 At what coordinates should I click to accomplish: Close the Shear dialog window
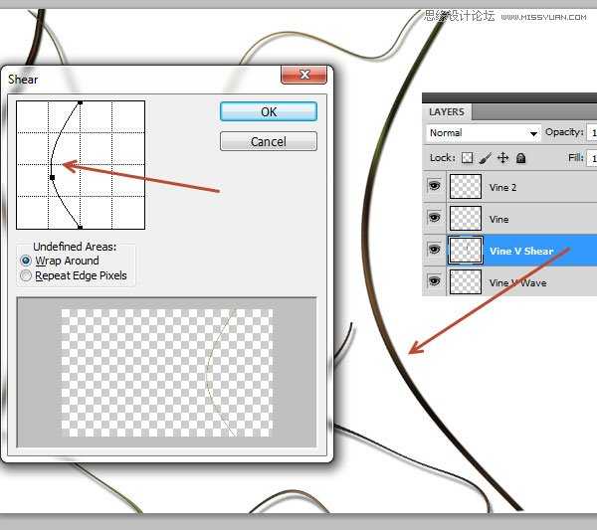tap(303, 75)
